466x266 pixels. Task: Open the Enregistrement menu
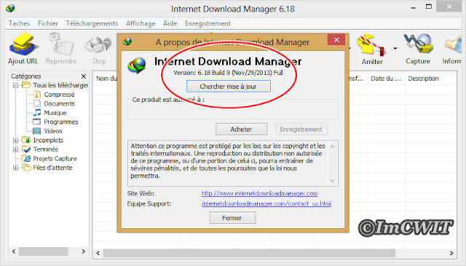[208, 23]
